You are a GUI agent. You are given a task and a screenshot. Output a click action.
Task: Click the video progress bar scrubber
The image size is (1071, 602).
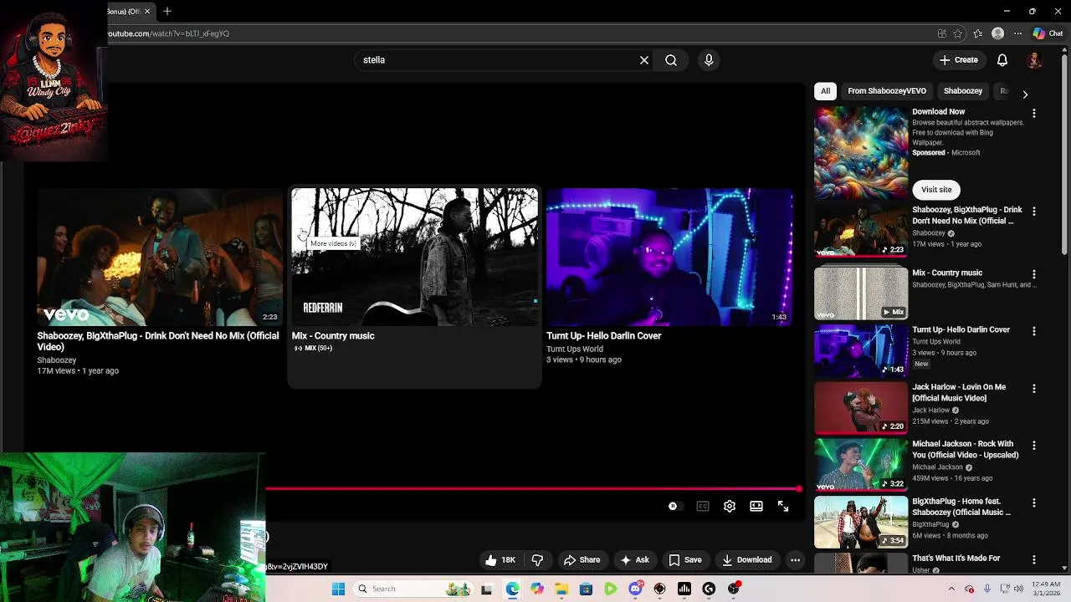[x=799, y=489]
